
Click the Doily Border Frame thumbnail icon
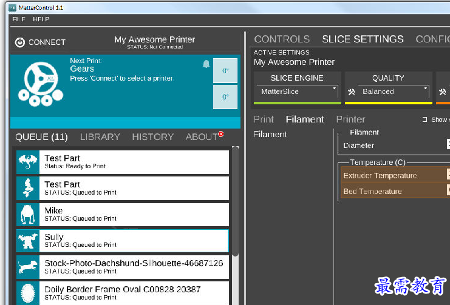[x=28, y=293]
